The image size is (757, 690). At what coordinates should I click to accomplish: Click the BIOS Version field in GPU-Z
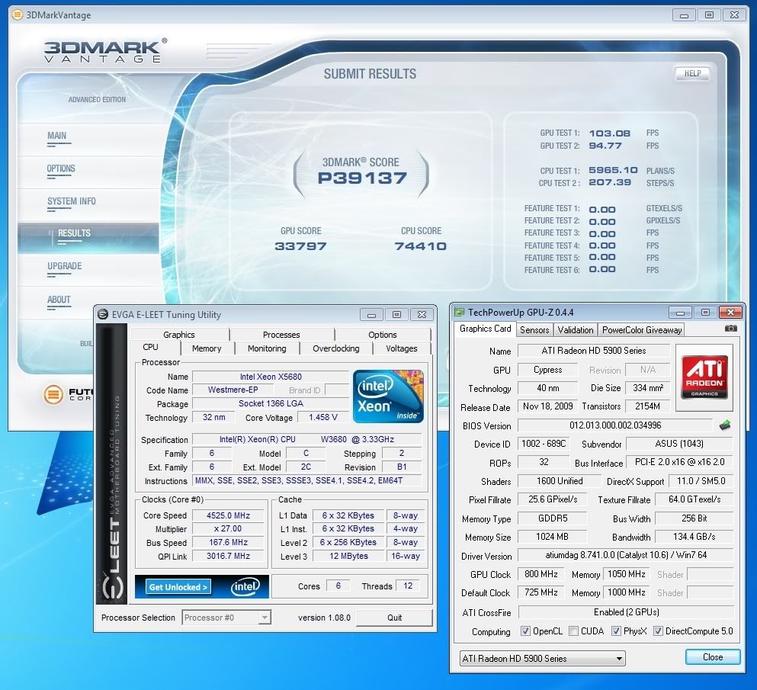tap(615, 425)
